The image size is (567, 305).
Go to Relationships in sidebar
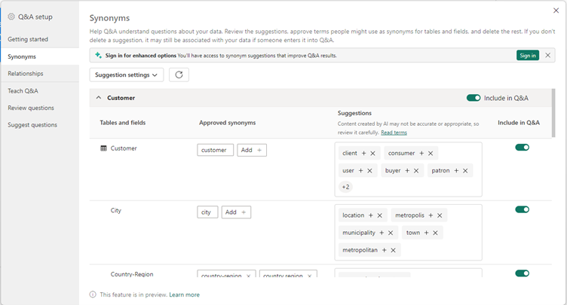pos(26,74)
